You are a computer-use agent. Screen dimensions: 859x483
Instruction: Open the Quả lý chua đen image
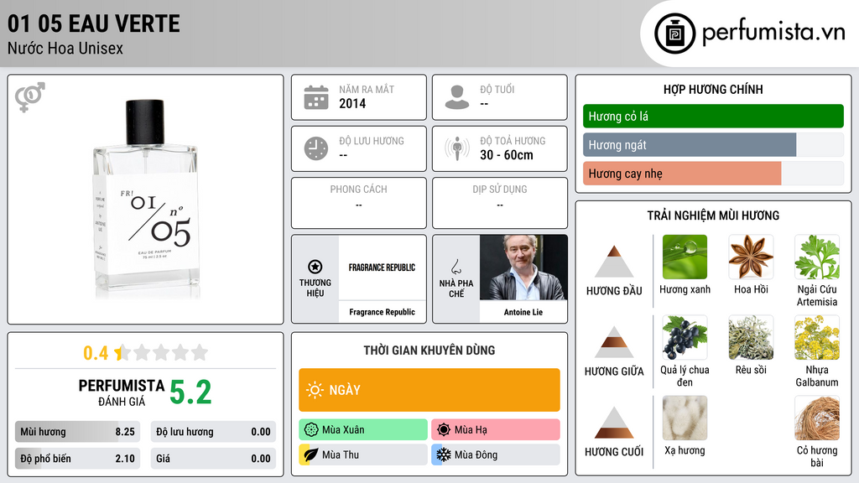pos(685,338)
